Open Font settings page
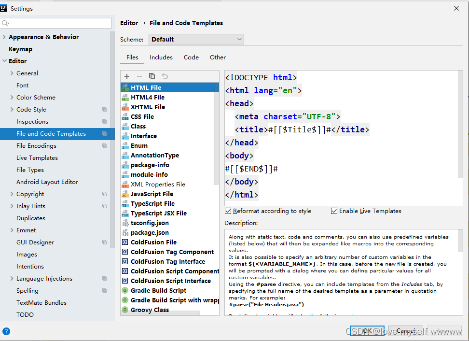Image resolution: width=469 pixels, height=341 pixels. click(22, 85)
